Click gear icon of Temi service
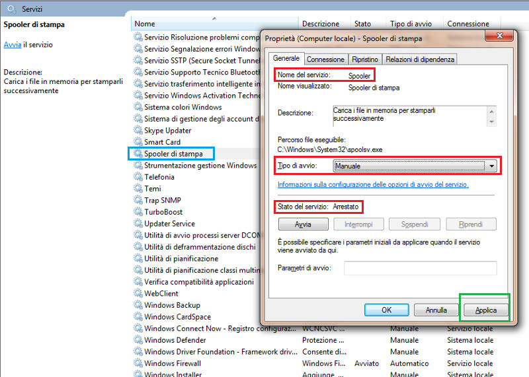 click(x=138, y=188)
